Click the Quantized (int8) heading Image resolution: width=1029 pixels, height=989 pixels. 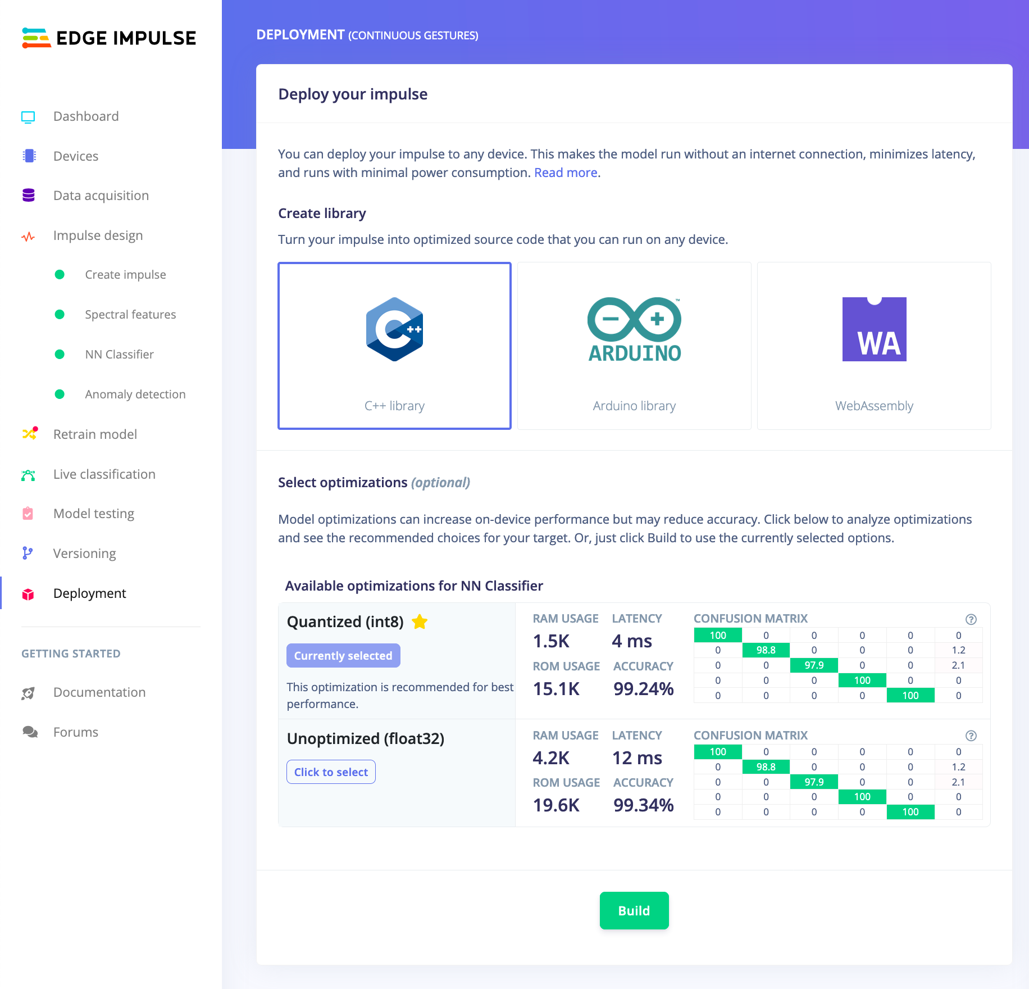click(345, 621)
